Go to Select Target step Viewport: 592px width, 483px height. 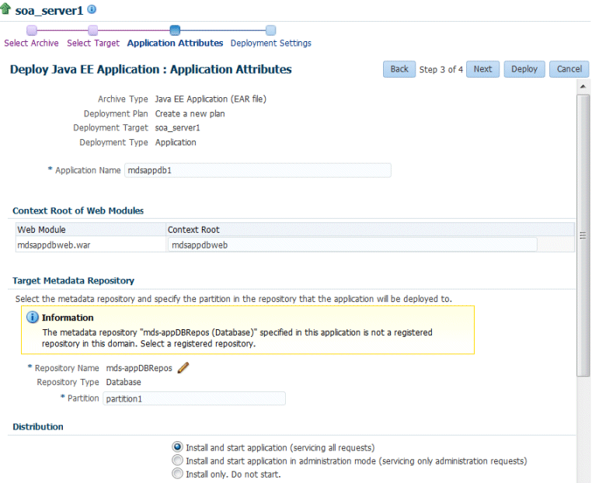93,43
